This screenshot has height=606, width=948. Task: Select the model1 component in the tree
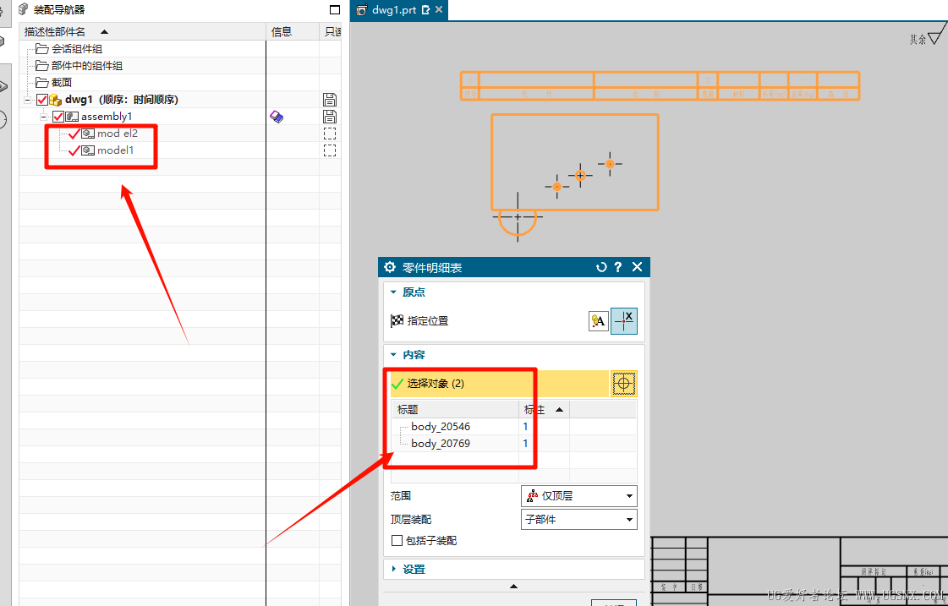pyautogui.click(x=116, y=150)
